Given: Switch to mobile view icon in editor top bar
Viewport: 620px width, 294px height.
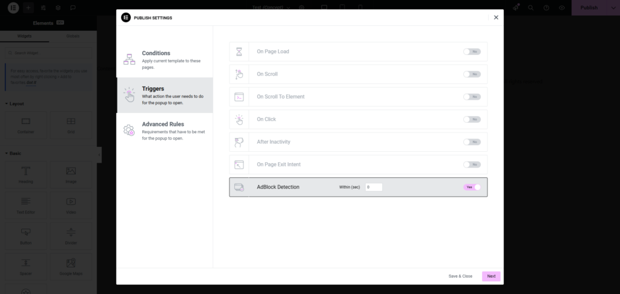Looking at the screenshot, I should (x=360, y=7).
